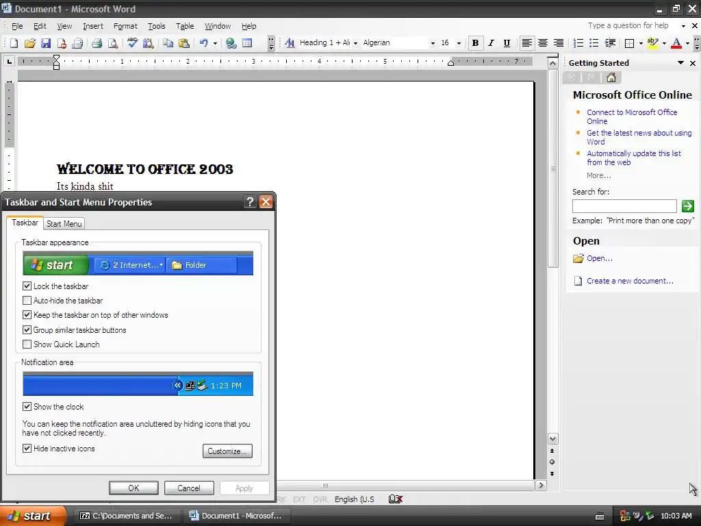701x526 pixels.
Task: Open Connect to Microsoft Office Online link
Action: (632, 116)
